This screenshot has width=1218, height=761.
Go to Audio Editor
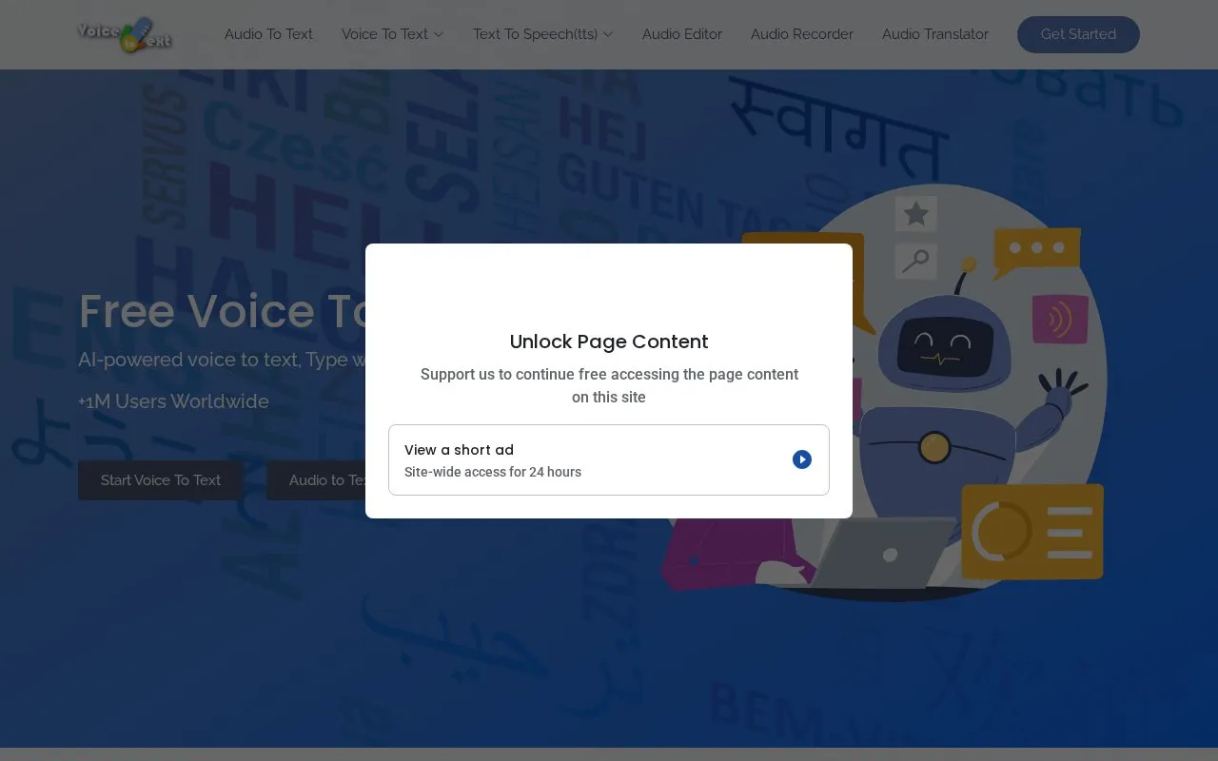coord(682,34)
